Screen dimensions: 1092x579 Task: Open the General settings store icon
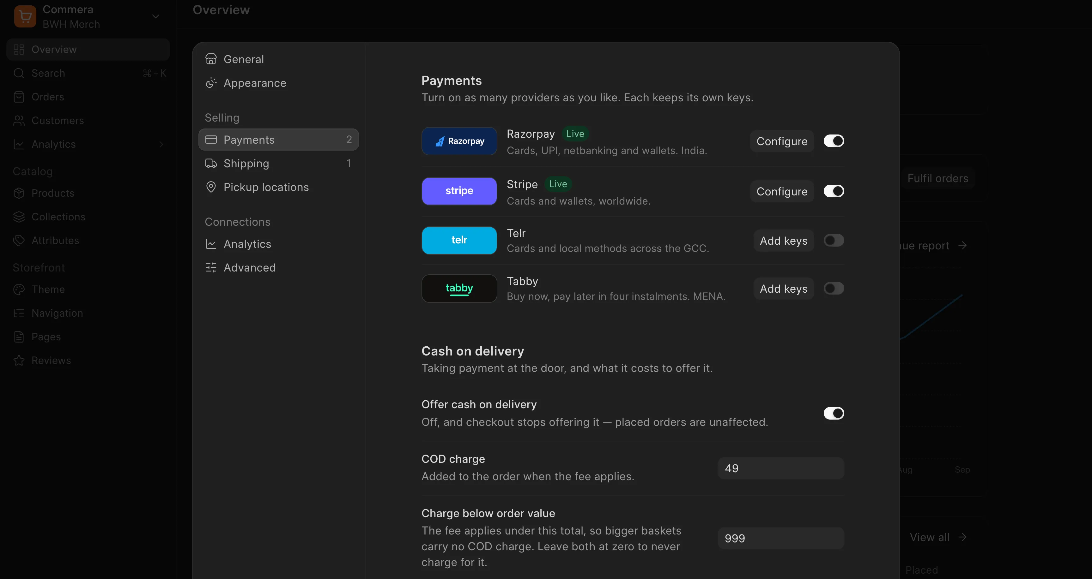tap(211, 59)
